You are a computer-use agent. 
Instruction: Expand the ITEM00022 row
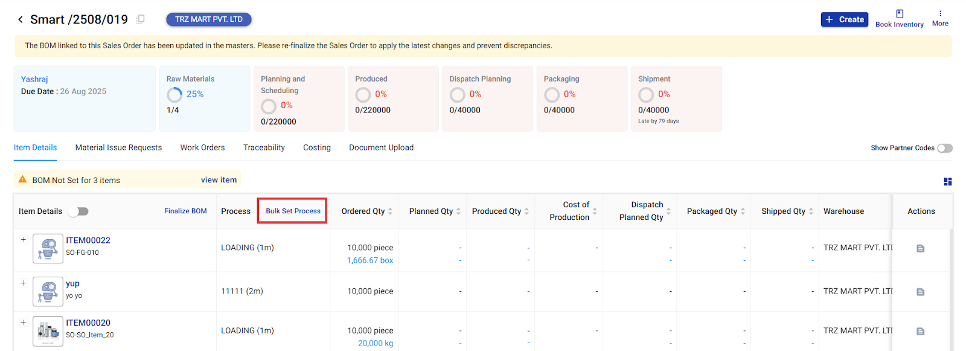tap(24, 240)
